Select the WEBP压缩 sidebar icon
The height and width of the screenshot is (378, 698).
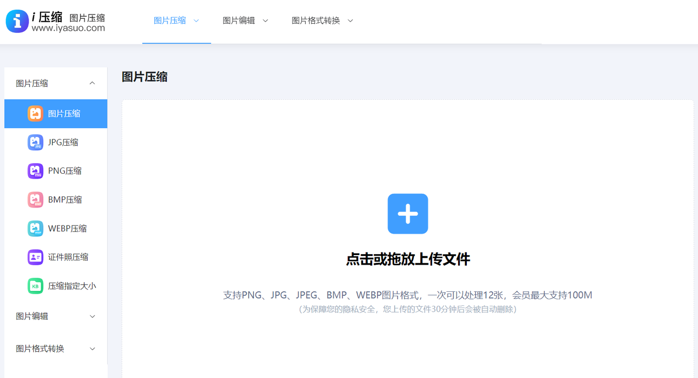(35, 228)
